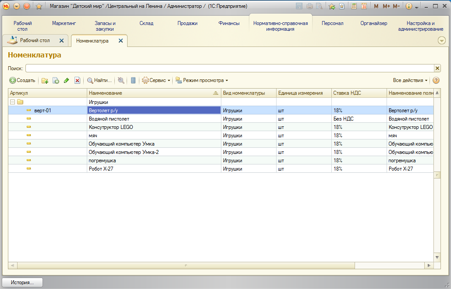
Task: Go to Рабочий стол section
Action: click(22, 26)
